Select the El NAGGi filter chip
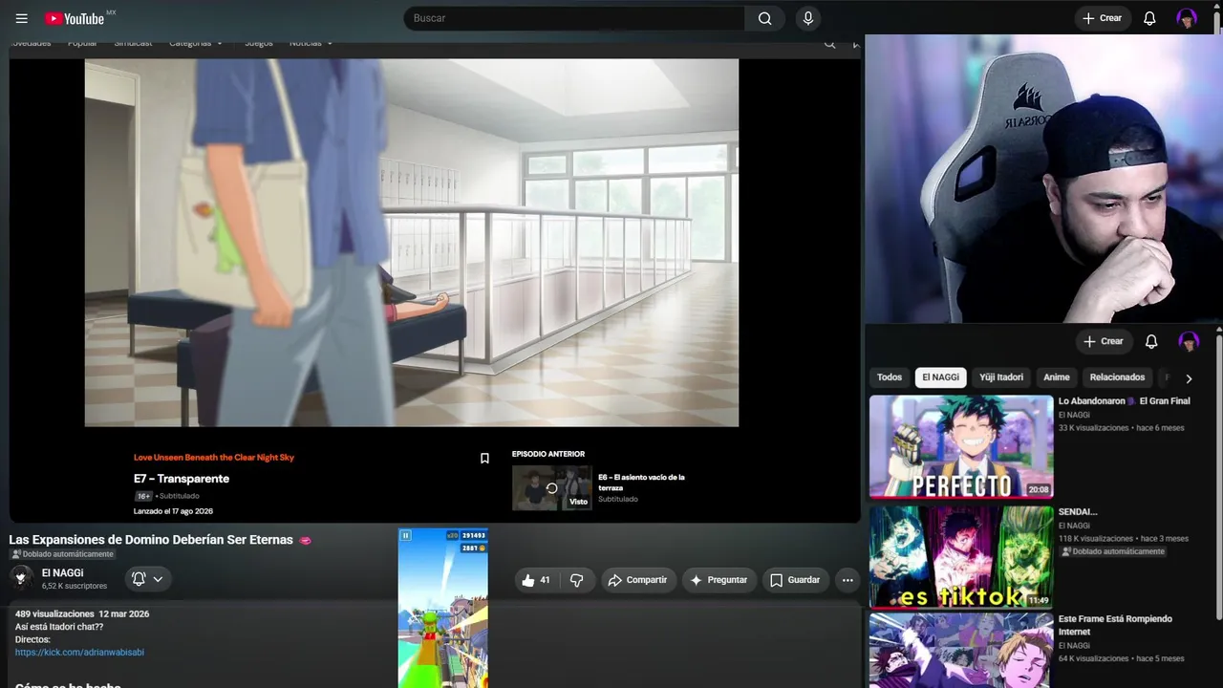The image size is (1223, 688). (940, 377)
